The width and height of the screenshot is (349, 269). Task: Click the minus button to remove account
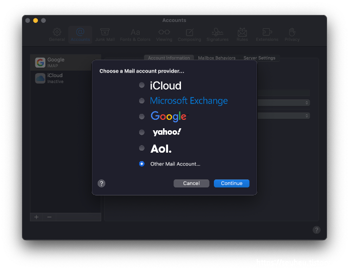[49, 217]
